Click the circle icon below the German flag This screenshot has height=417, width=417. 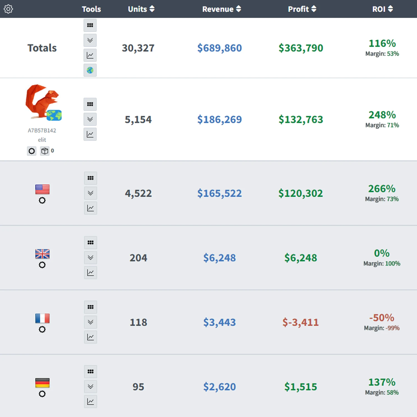42,394
